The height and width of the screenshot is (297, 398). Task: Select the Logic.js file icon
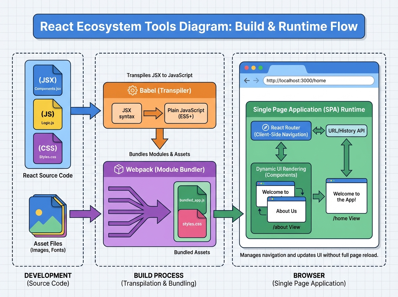coord(48,114)
